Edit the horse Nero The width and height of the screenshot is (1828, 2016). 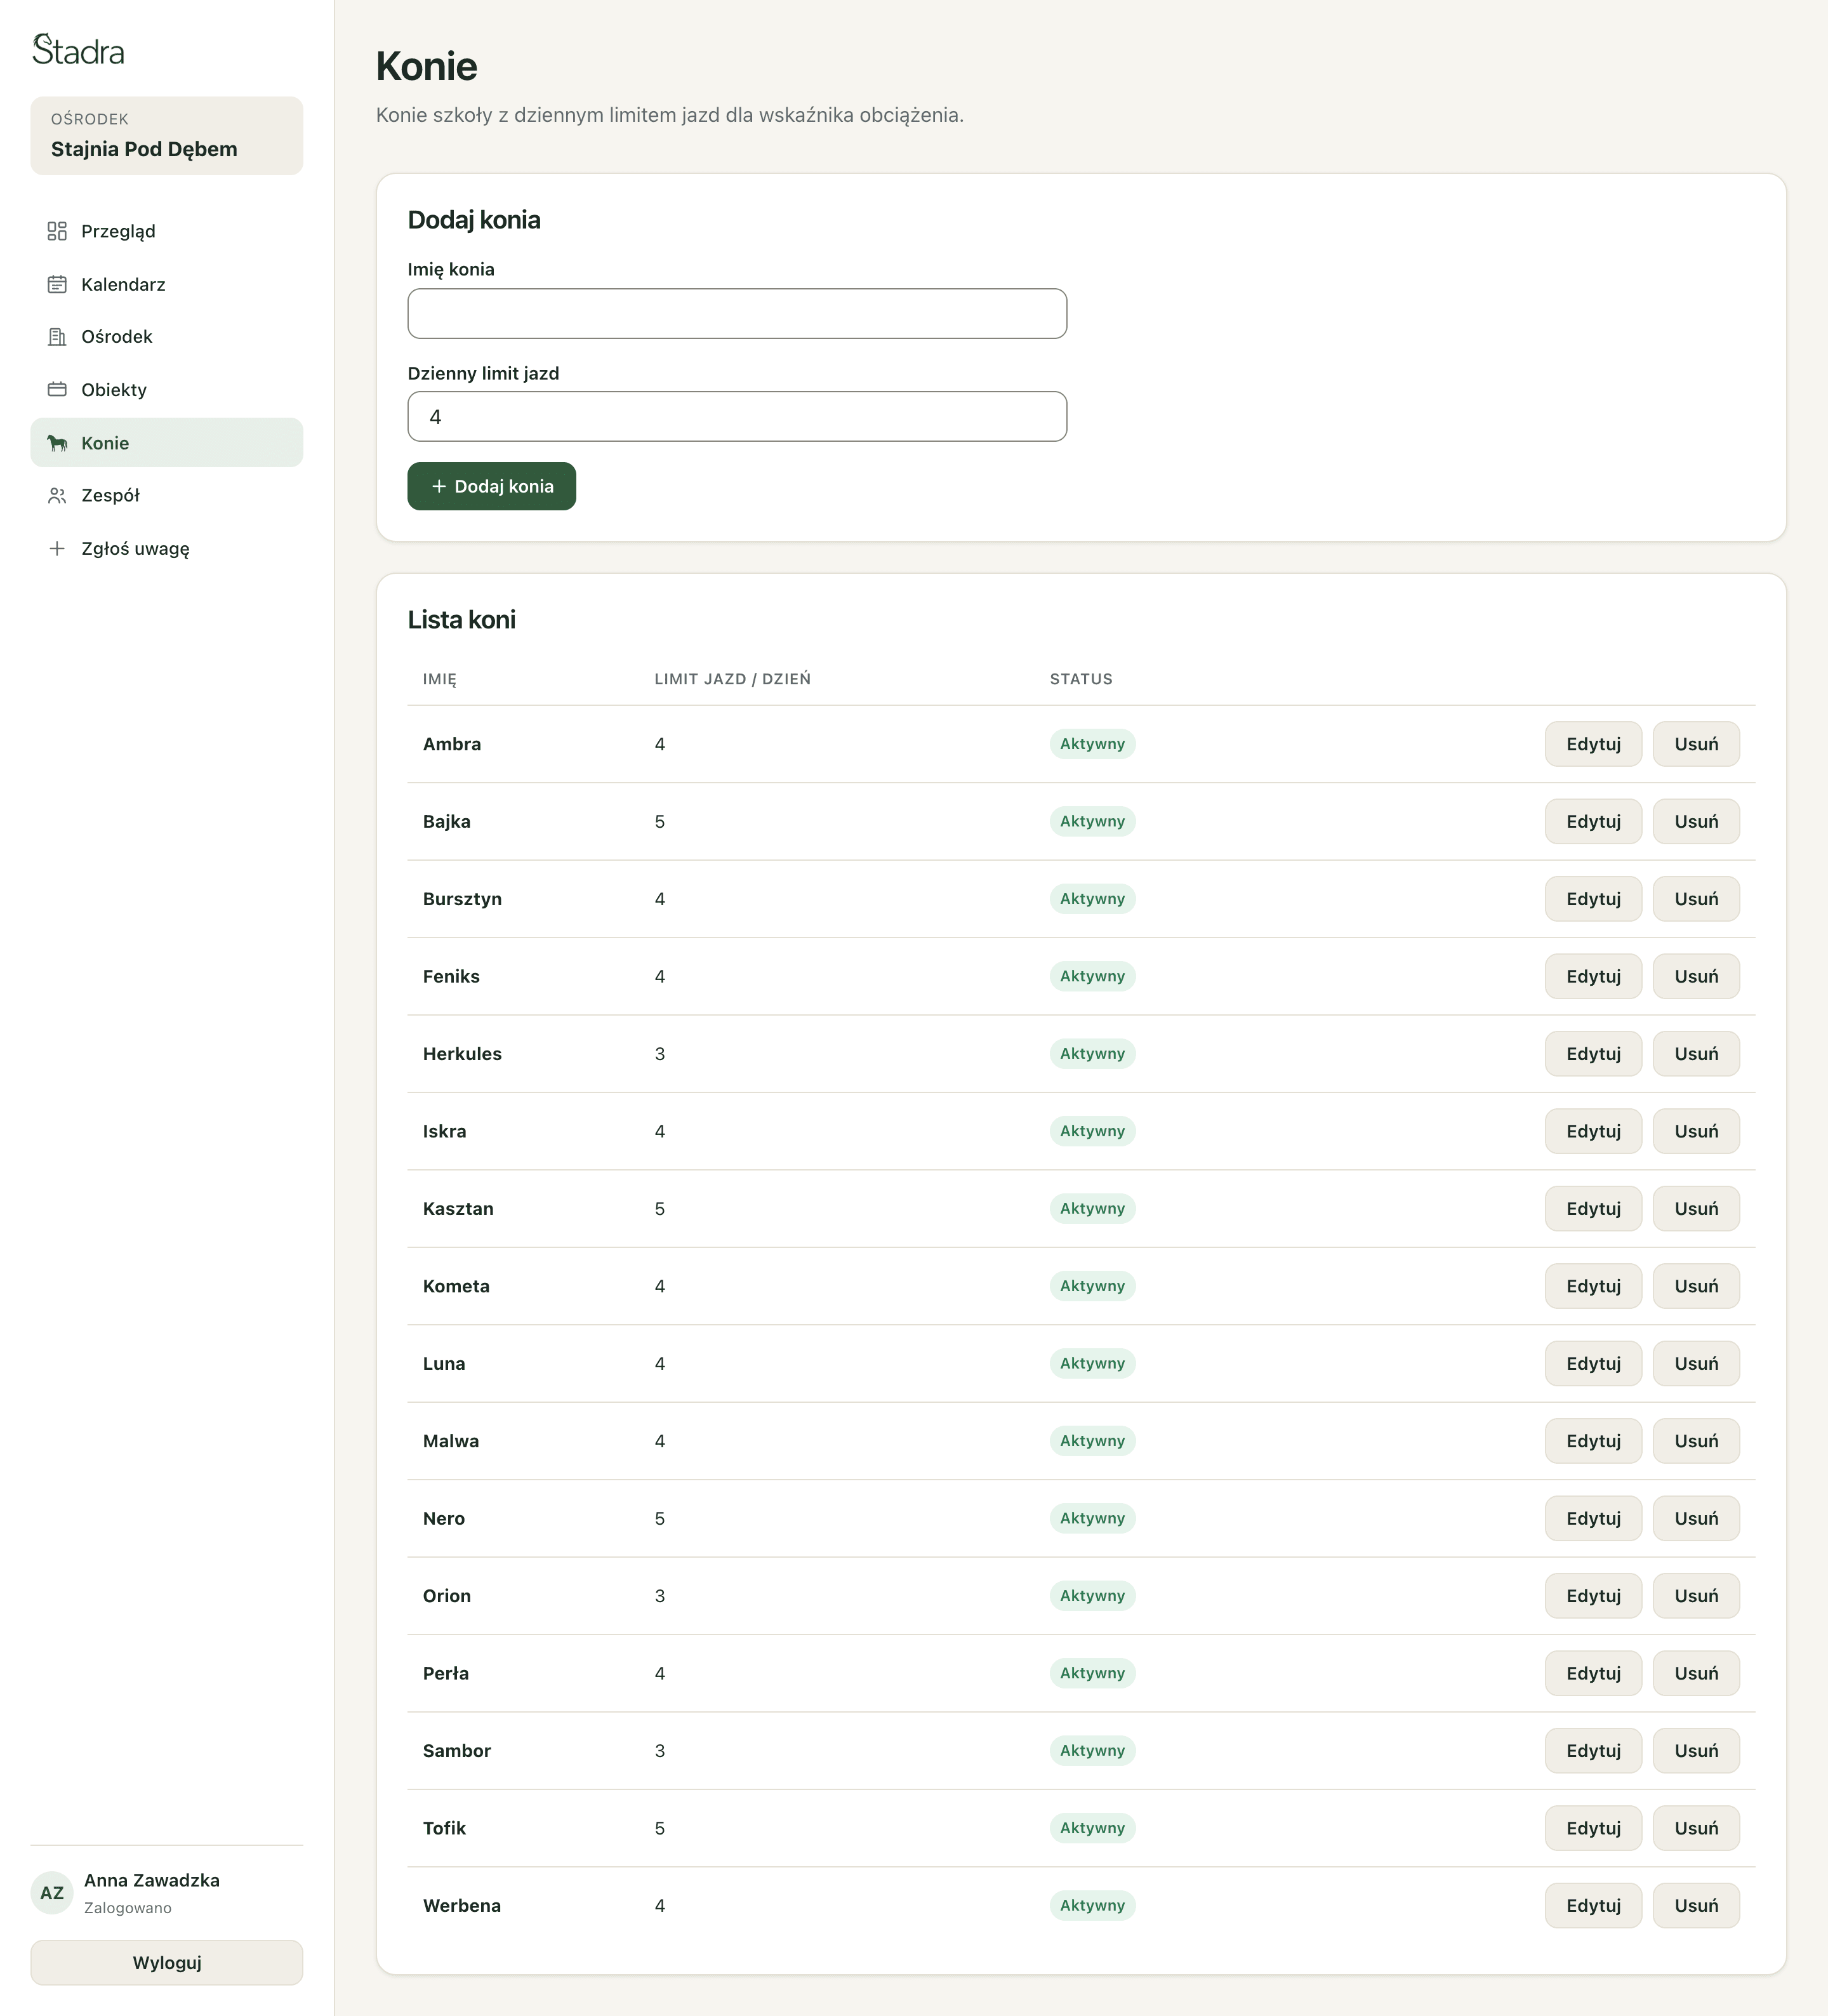[x=1593, y=1518]
